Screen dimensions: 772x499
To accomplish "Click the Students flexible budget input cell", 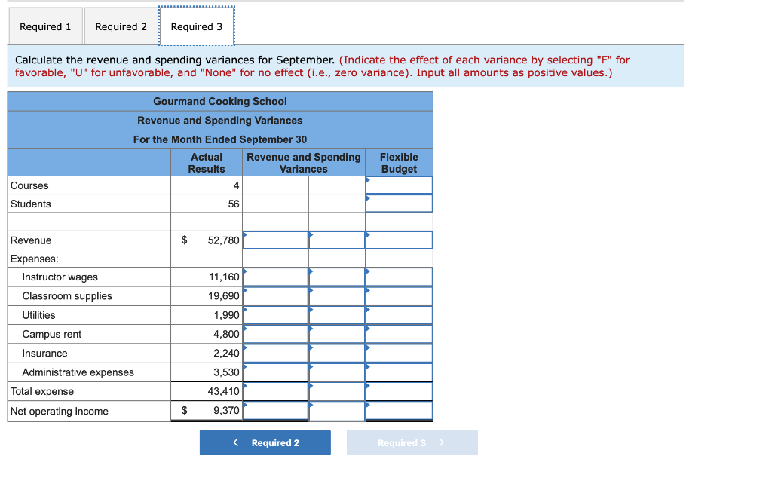I will 399,204.
